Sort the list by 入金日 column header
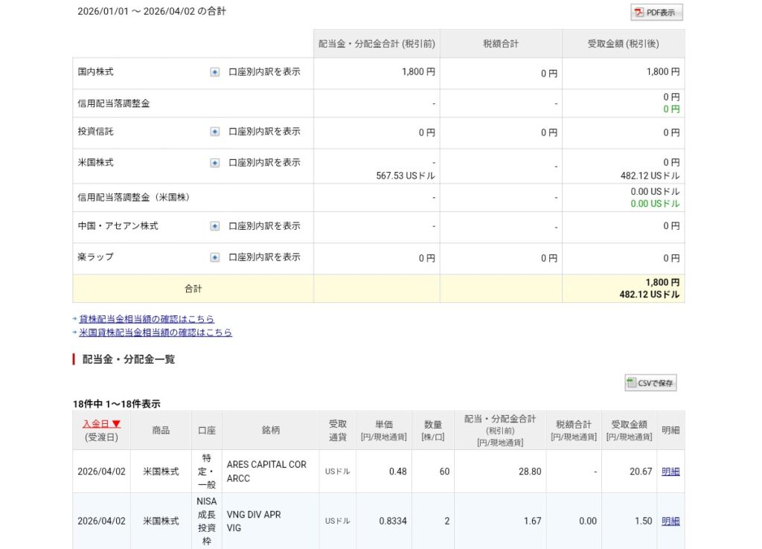This screenshot has width=762, height=549. point(101,423)
